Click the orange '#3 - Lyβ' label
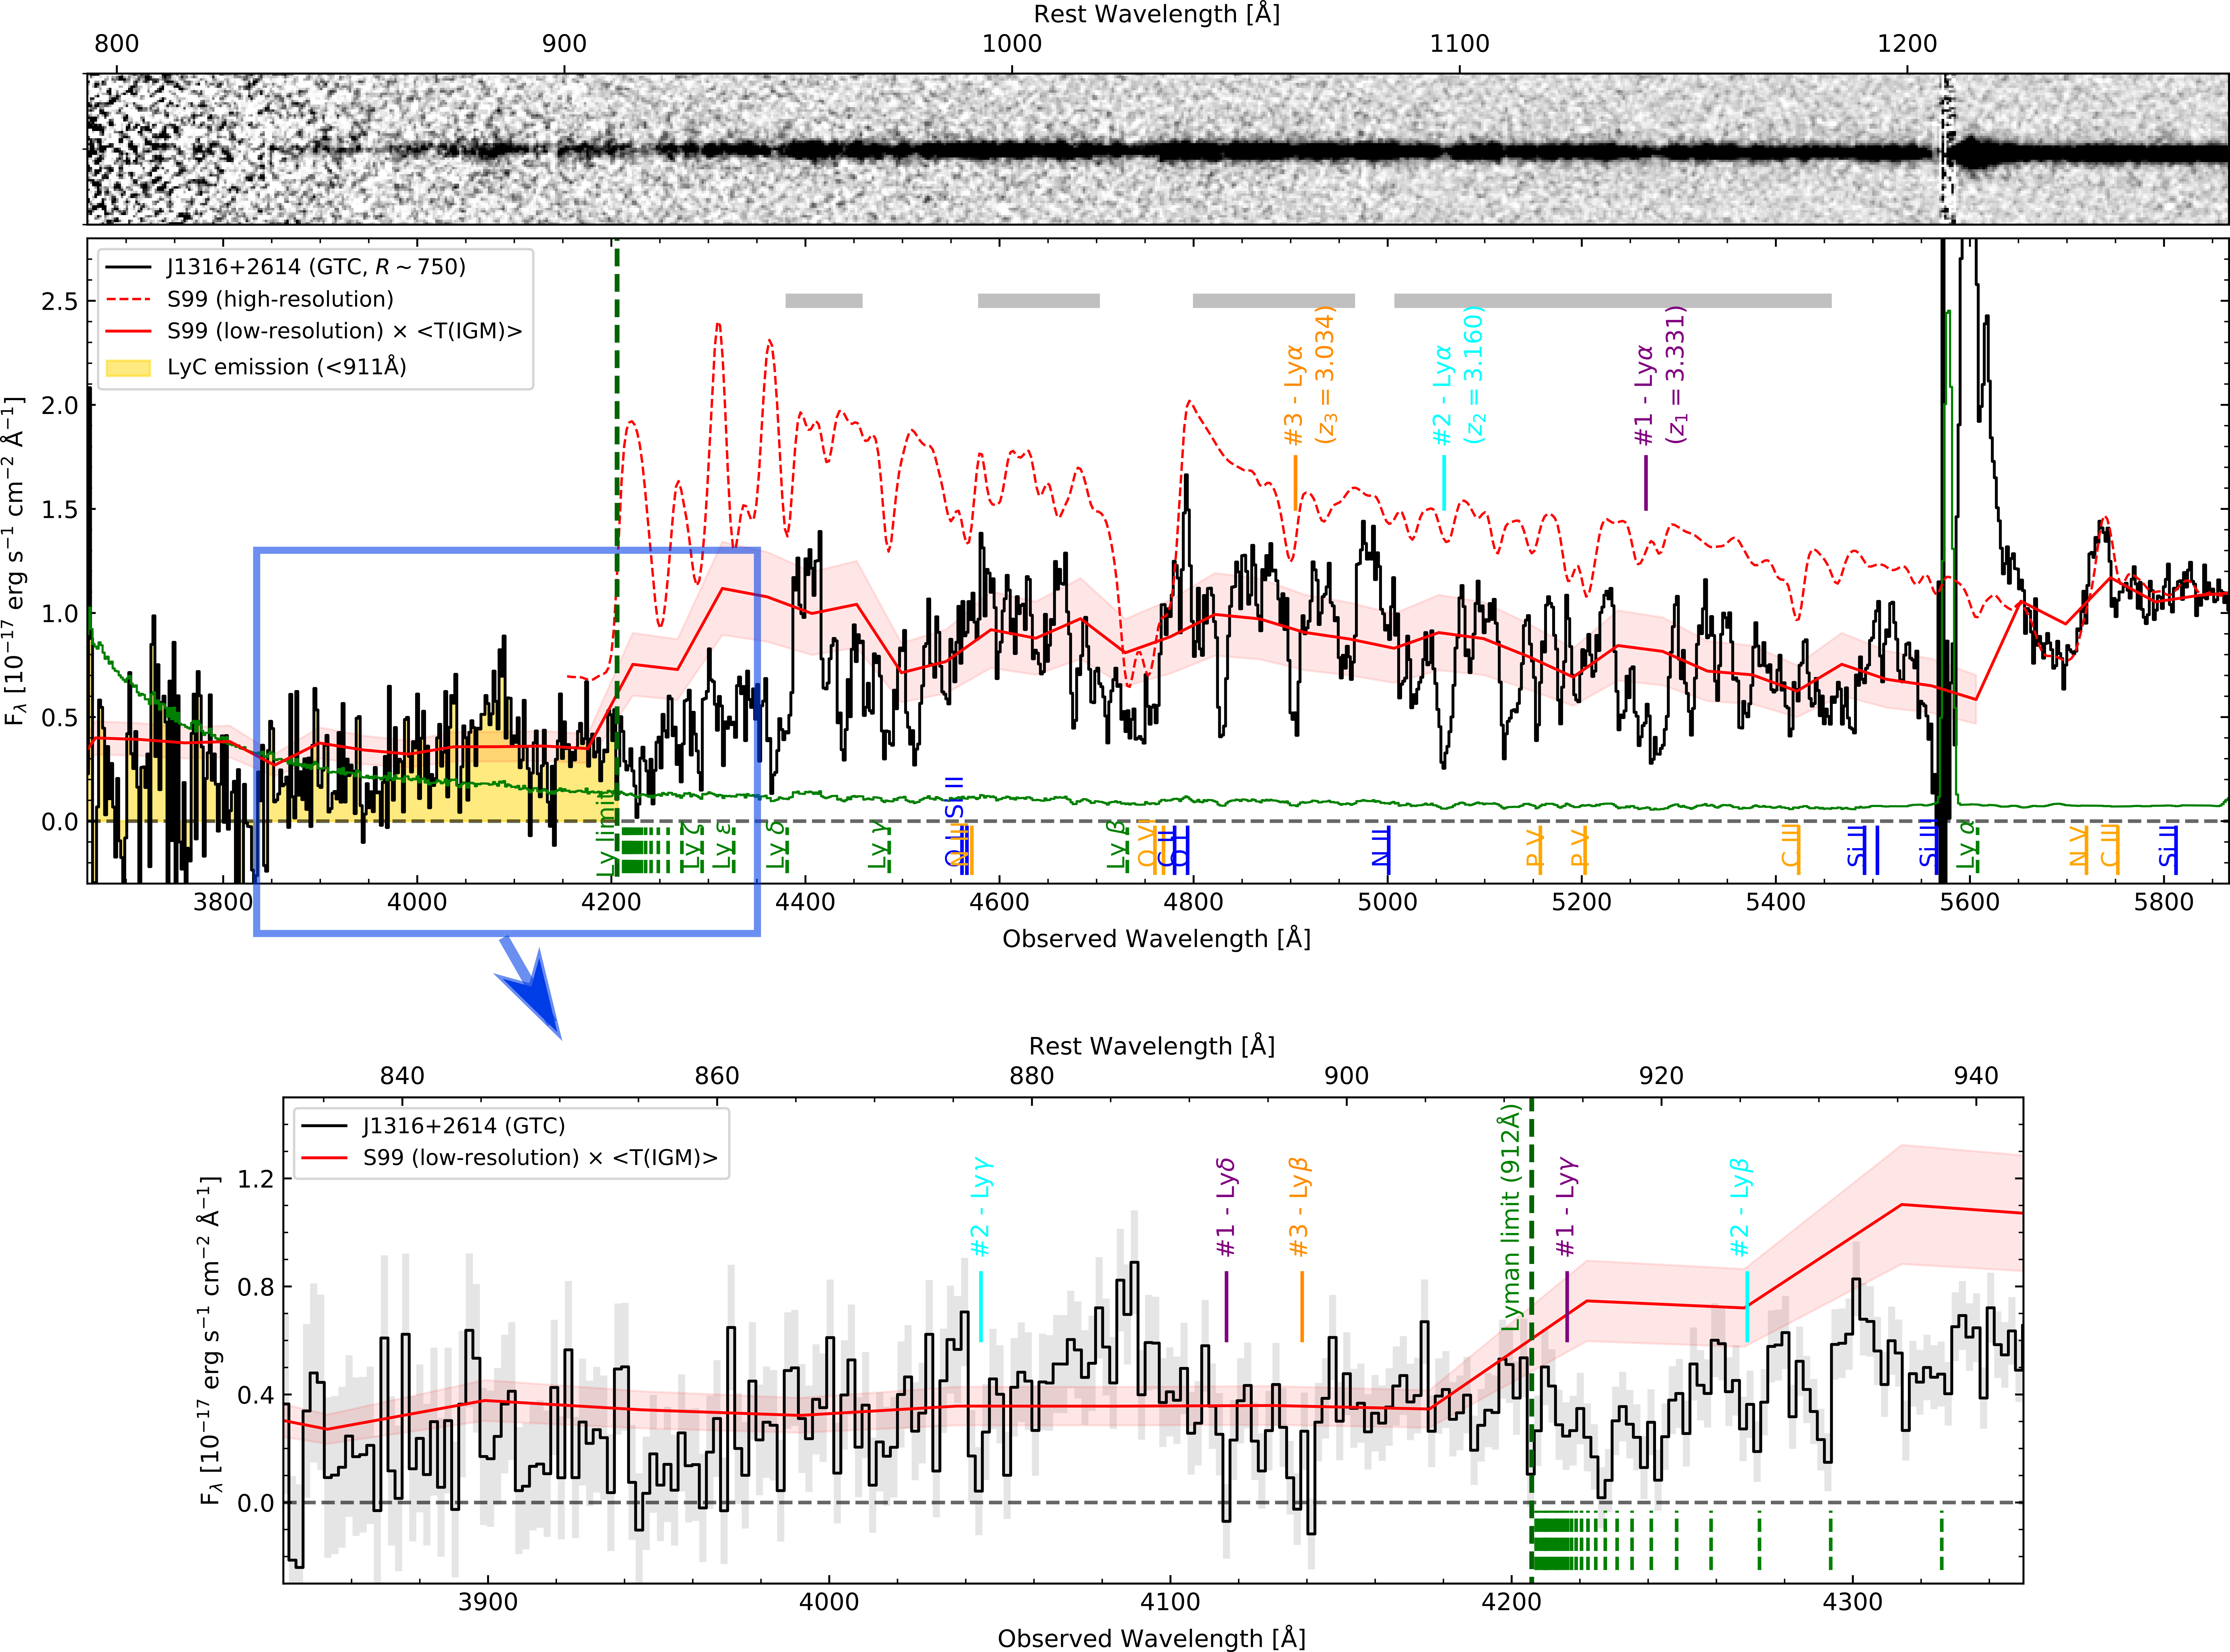 (1299, 1207)
